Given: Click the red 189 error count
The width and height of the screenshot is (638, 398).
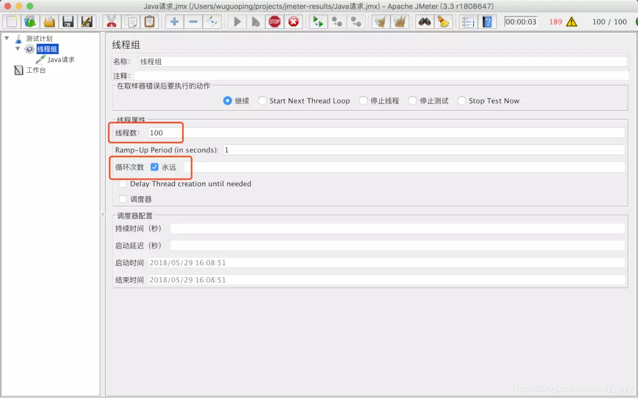Looking at the screenshot, I should [556, 22].
